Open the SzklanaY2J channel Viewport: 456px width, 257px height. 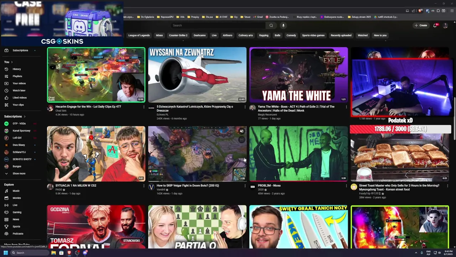pyautogui.click(x=19, y=152)
